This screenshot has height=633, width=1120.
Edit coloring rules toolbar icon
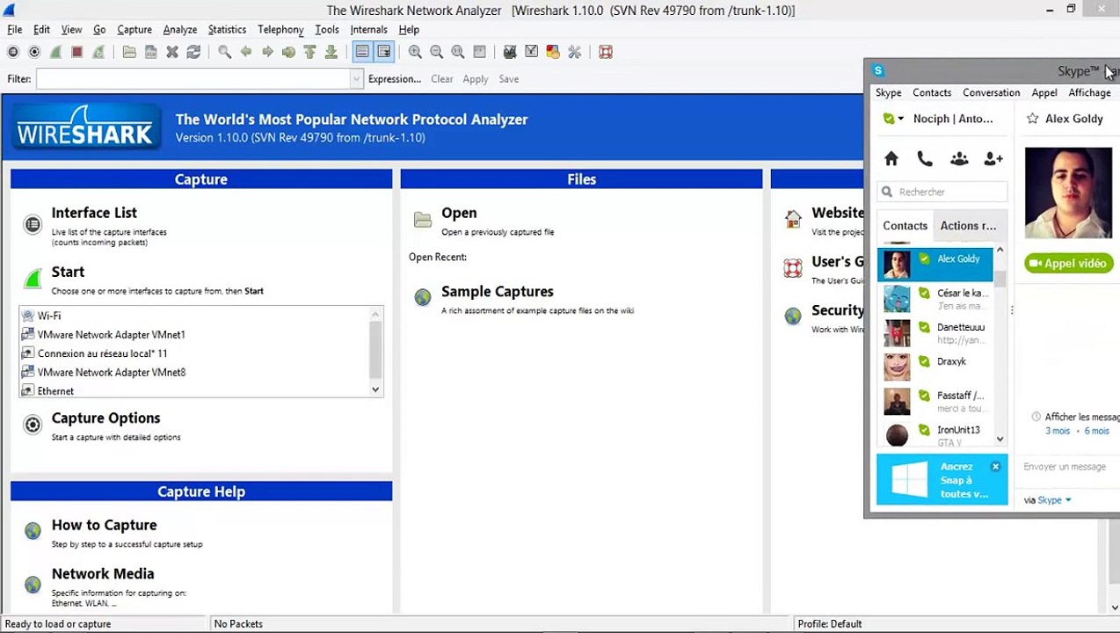(553, 52)
